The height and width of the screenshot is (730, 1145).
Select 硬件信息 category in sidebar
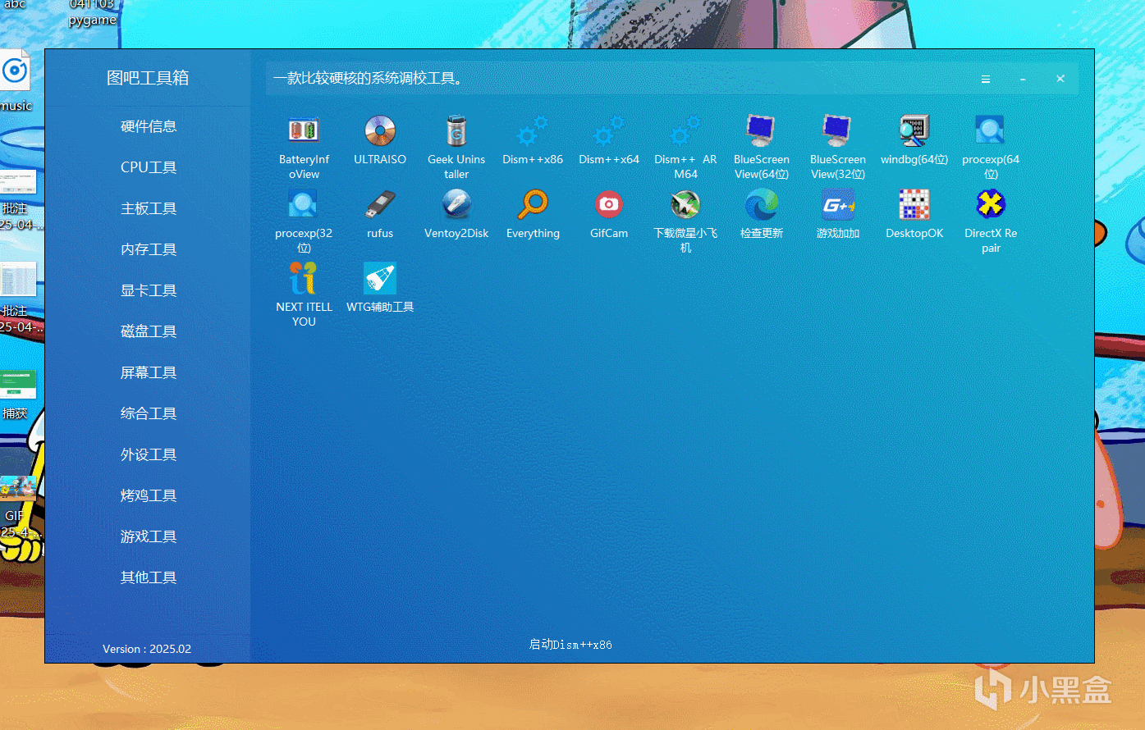pos(149,126)
